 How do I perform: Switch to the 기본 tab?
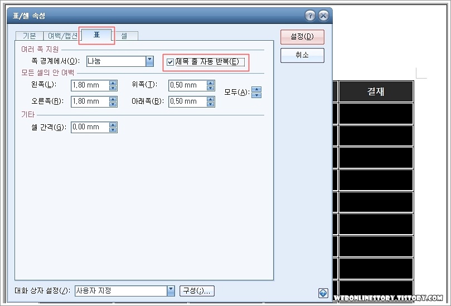coord(30,36)
